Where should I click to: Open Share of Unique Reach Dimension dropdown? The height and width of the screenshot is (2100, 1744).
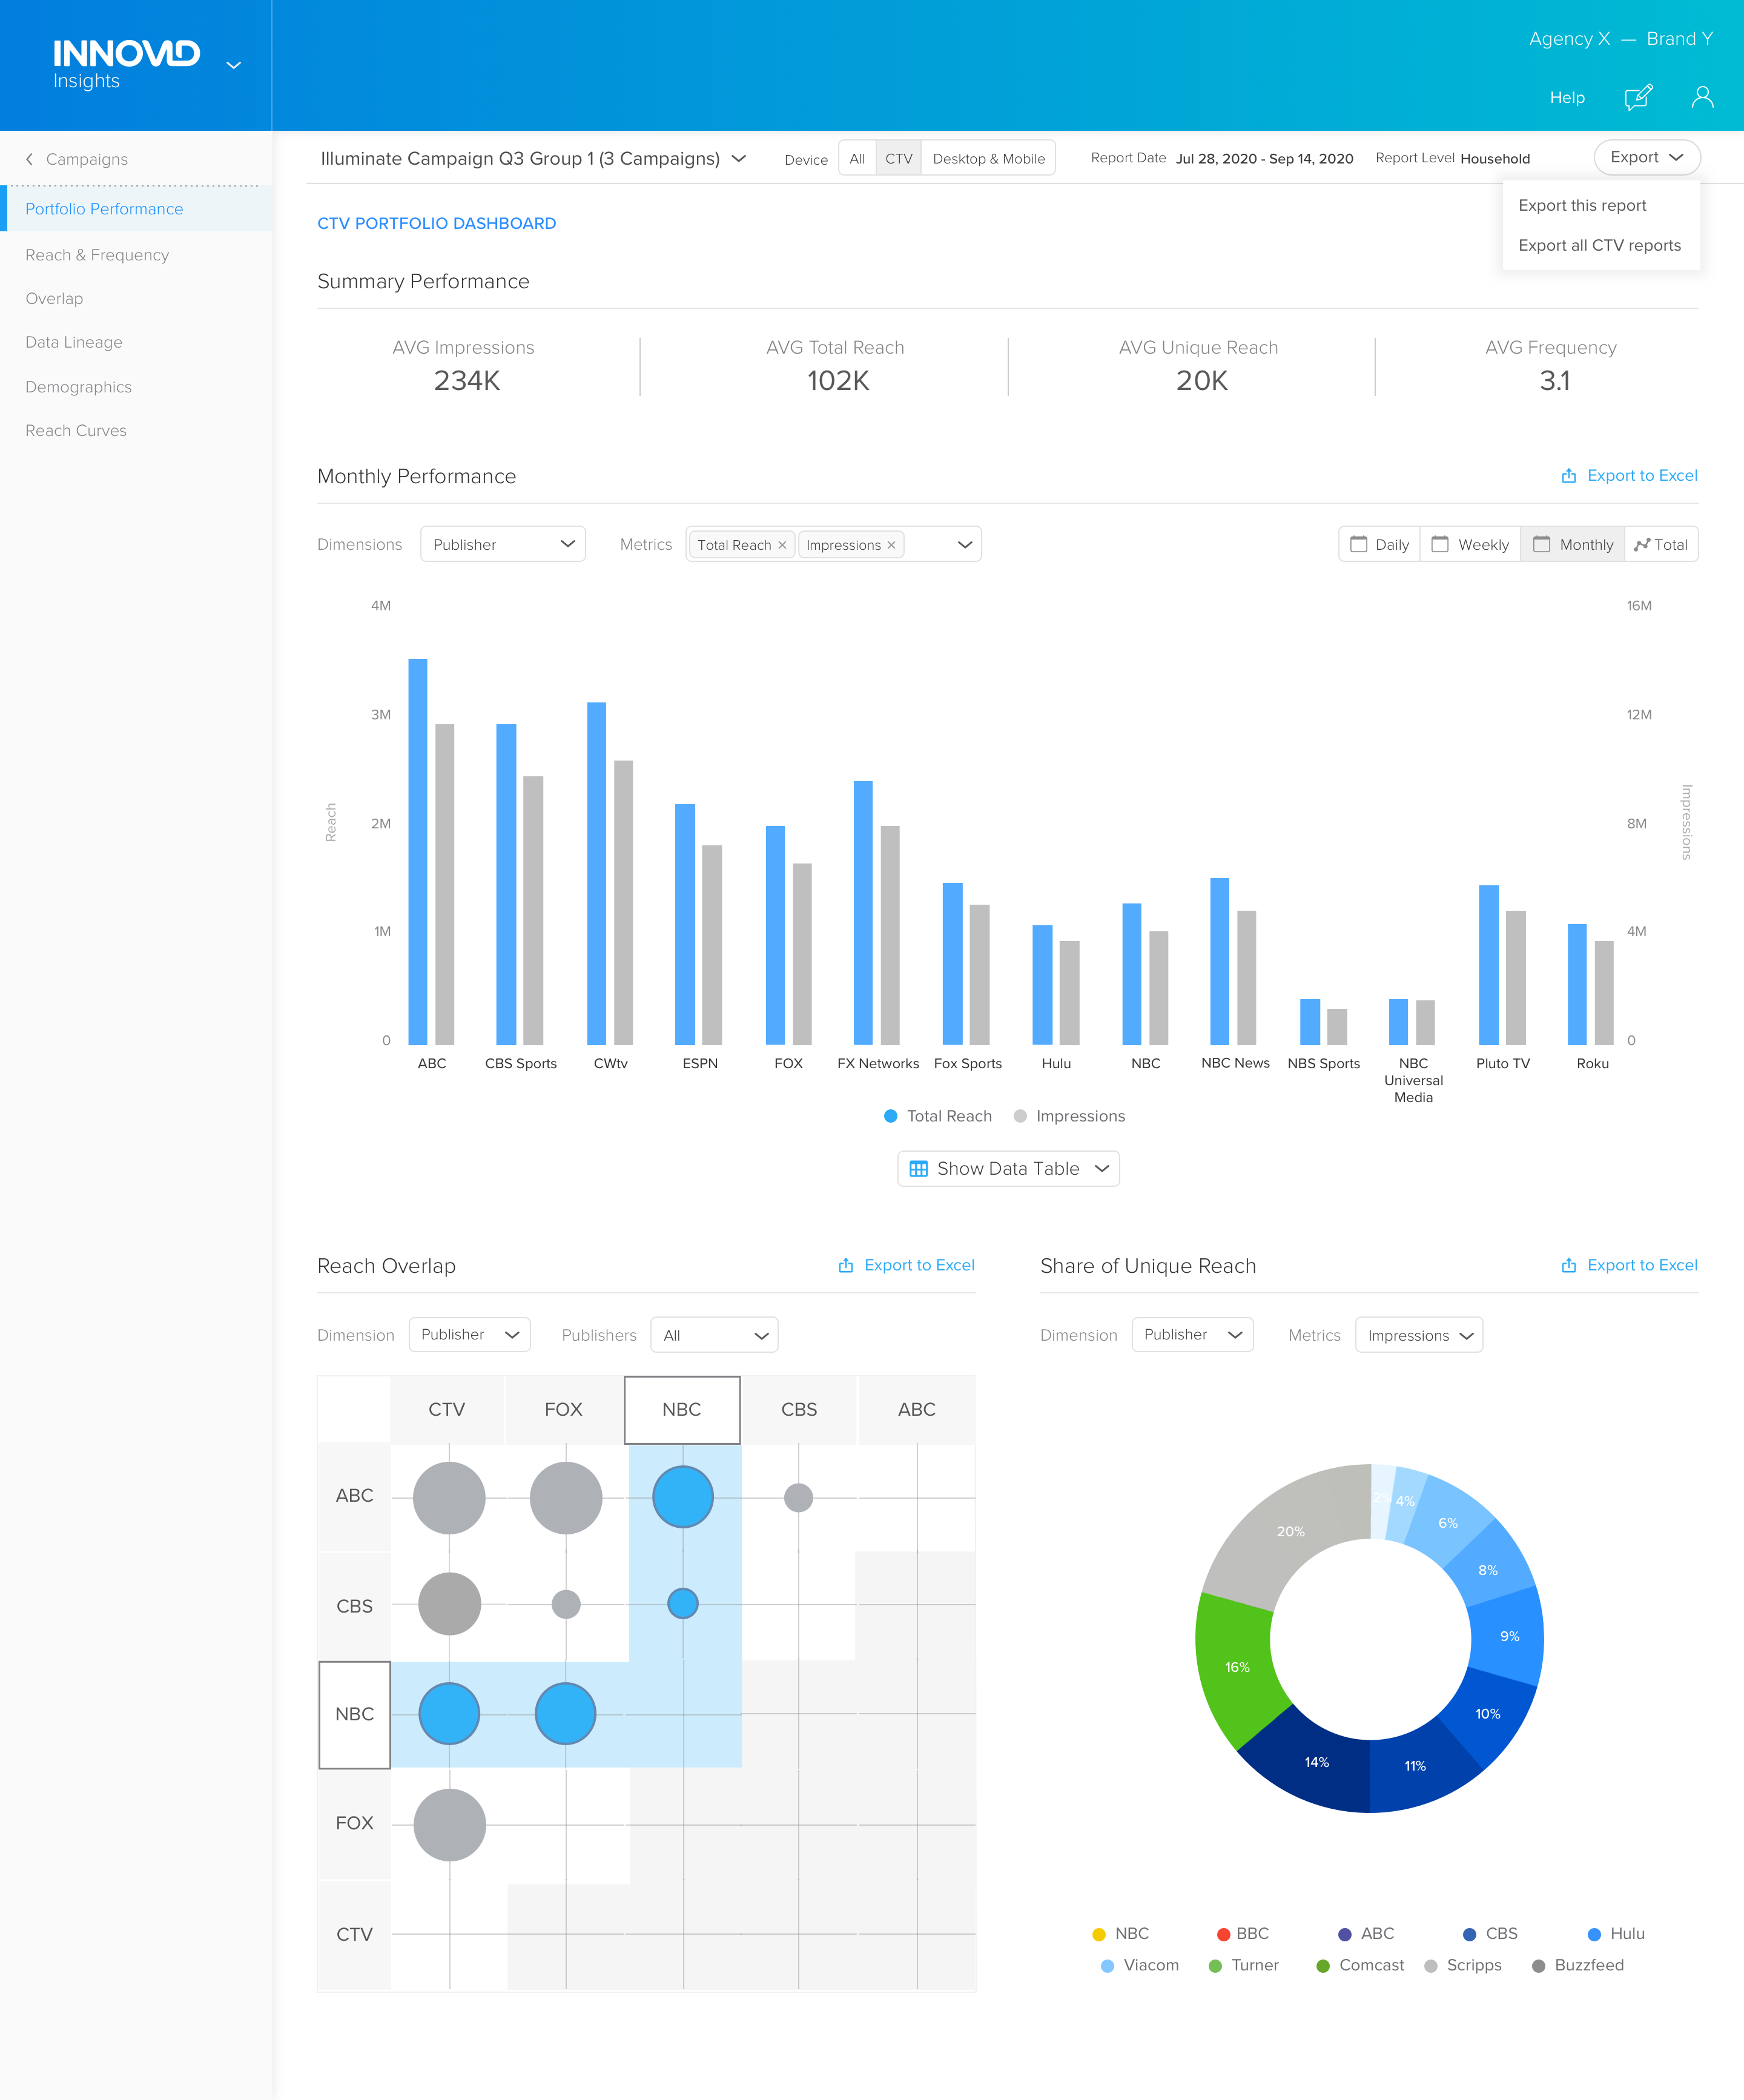[x=1192, y=1335]
